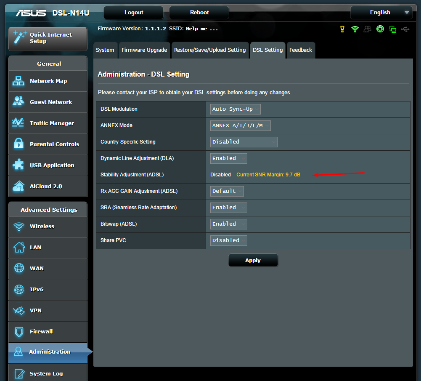Viewport: 421px width, 381px height.
Task: Open the Bitswap (ADSL) dropdown
Action: tap(228, 224)
